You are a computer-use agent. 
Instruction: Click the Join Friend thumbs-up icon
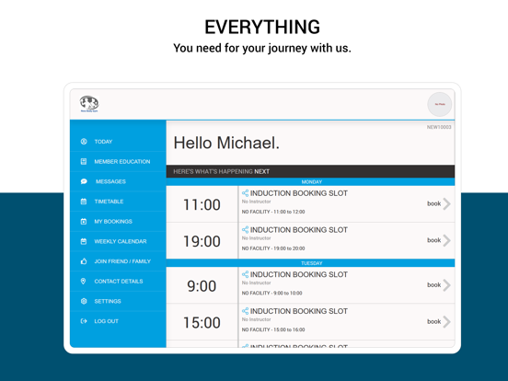[84, 261]
